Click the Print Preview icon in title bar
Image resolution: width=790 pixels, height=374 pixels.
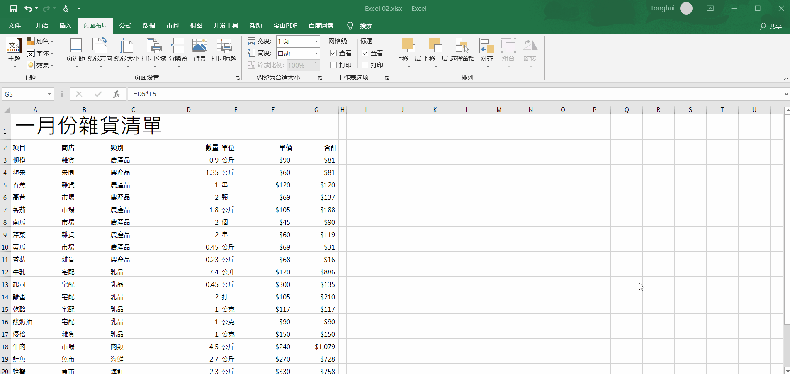tap(64, 9)
